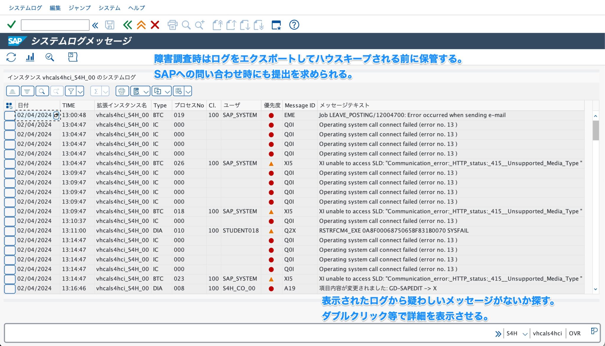Select the sort ascending icon
The image size is (605, 346).
[x=12, y=91]
